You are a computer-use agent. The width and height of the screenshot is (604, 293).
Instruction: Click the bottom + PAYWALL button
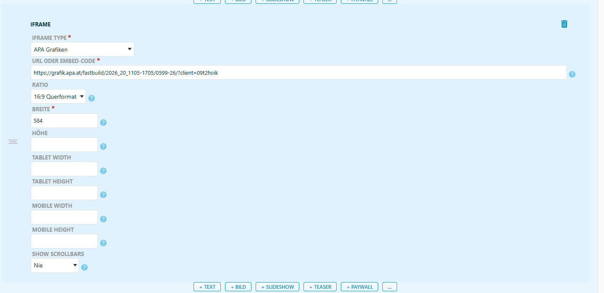[x=359, y=287]
